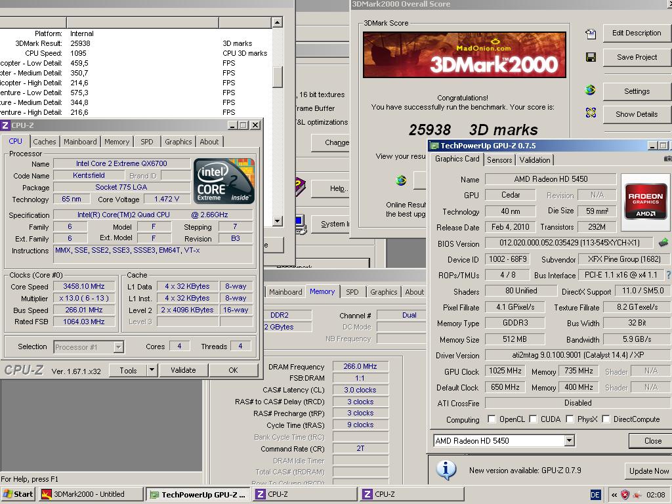Click the BIOS Version field in GPU-Z

click(x=570, y=243)
